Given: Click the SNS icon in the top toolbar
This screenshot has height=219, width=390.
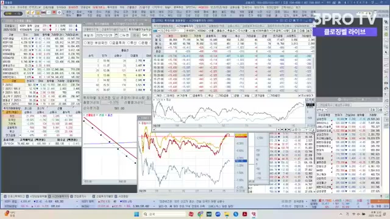Looking at the screenshot, I should 43,13.
